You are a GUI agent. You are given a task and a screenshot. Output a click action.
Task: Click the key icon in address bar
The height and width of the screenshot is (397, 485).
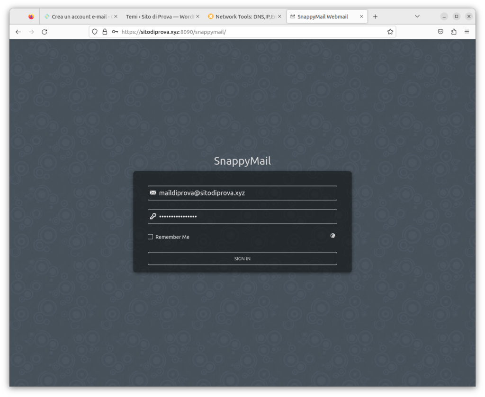click(x=115, y=32)
